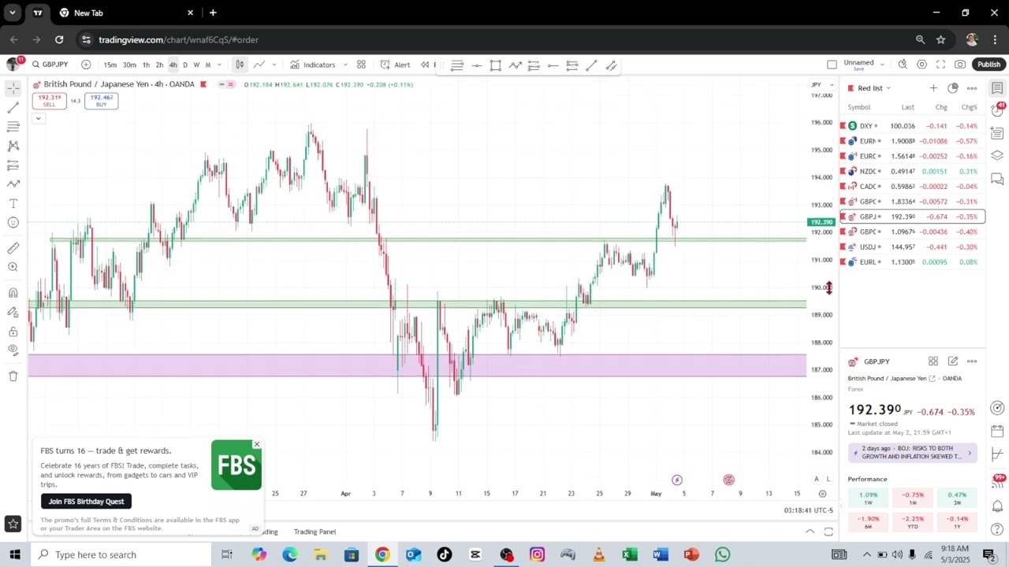Screen dimensions: 1009x567
Task: Toggle lock all drawing tools
Action: click(x=13, y=332)
